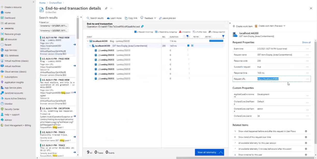
Task: Click Search results toolbar button
Action: pos(95,18)
